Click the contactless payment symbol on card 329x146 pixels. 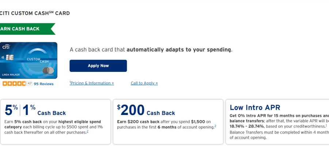[3, 57]
